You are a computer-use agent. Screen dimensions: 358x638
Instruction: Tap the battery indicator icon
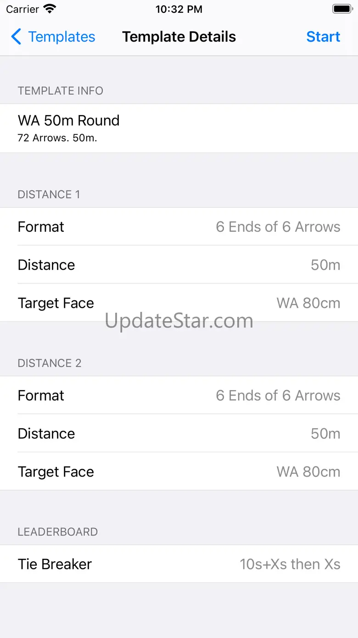342,9
